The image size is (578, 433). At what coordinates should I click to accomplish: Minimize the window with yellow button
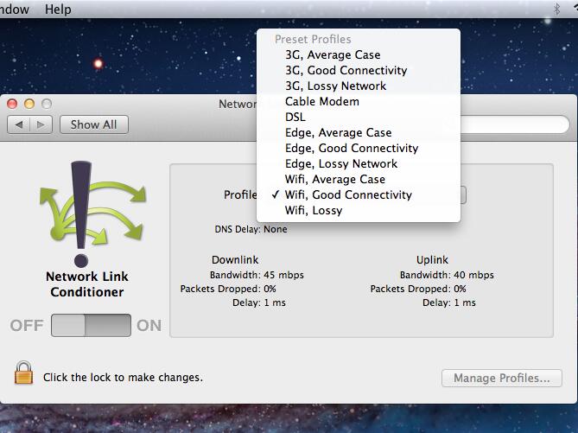tap(29, 104)
